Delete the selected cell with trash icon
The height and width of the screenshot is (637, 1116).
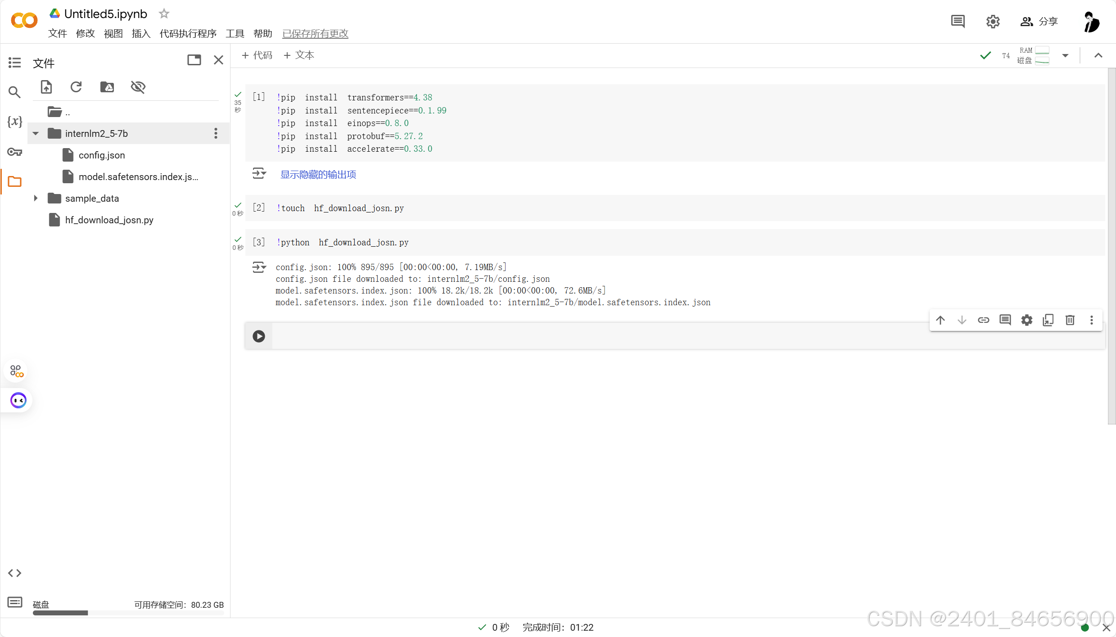point(1070,320)
